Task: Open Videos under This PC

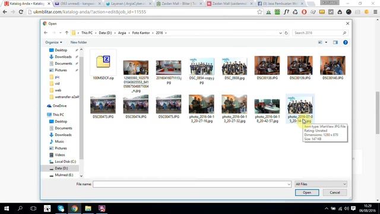Action: click(59, 155)
